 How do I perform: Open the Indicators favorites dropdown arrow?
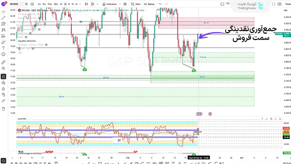coord(119,4)
